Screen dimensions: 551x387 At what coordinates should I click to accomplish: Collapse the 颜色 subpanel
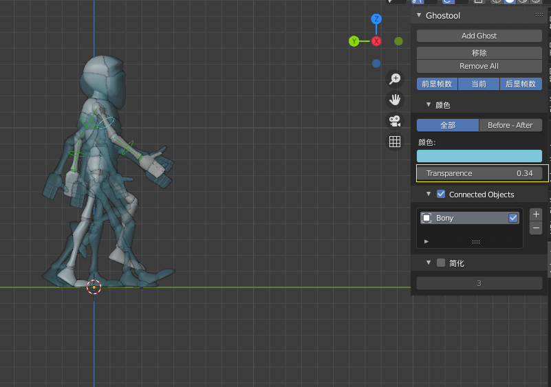429,104
